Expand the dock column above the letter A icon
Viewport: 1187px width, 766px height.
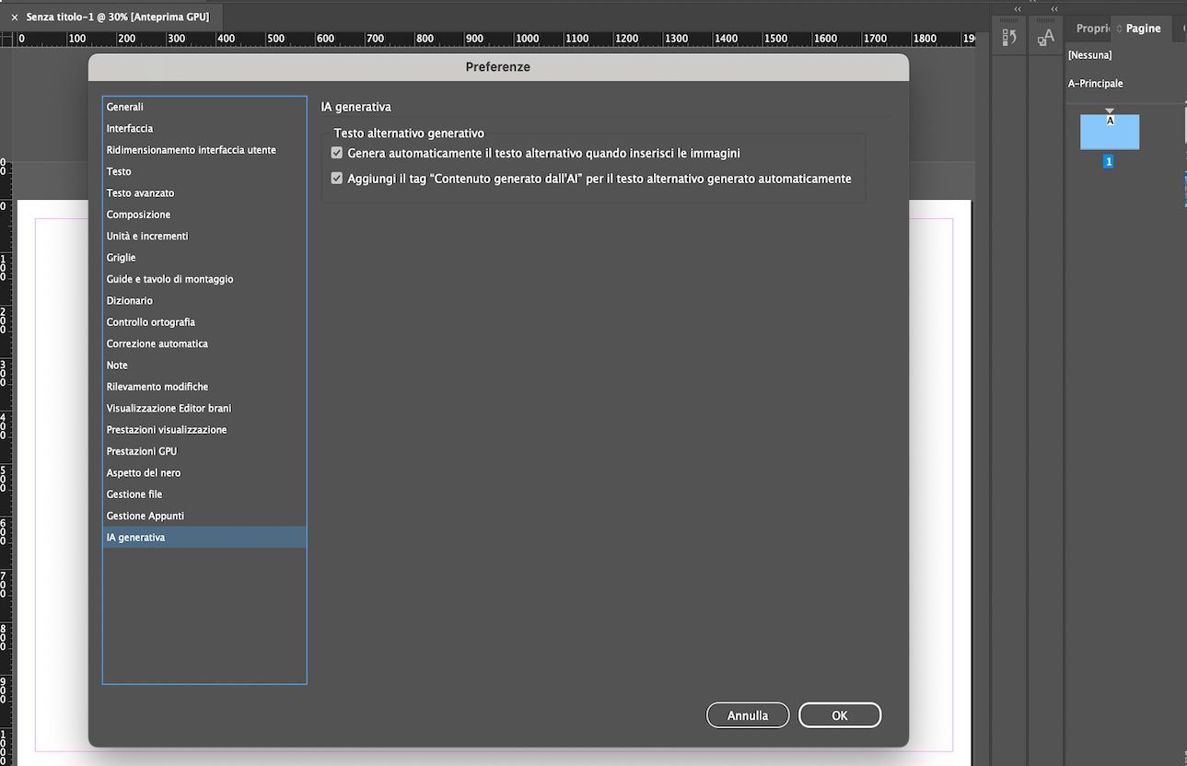point(1054,9)
